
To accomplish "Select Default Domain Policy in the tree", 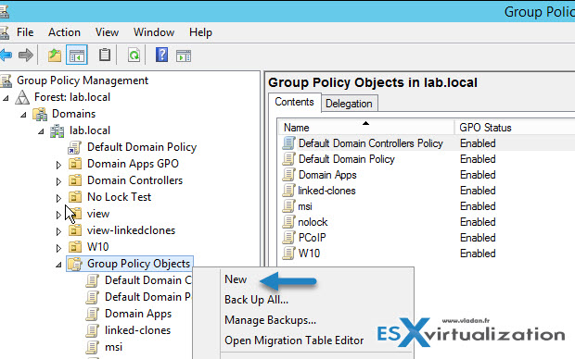I will coord(142,147).
